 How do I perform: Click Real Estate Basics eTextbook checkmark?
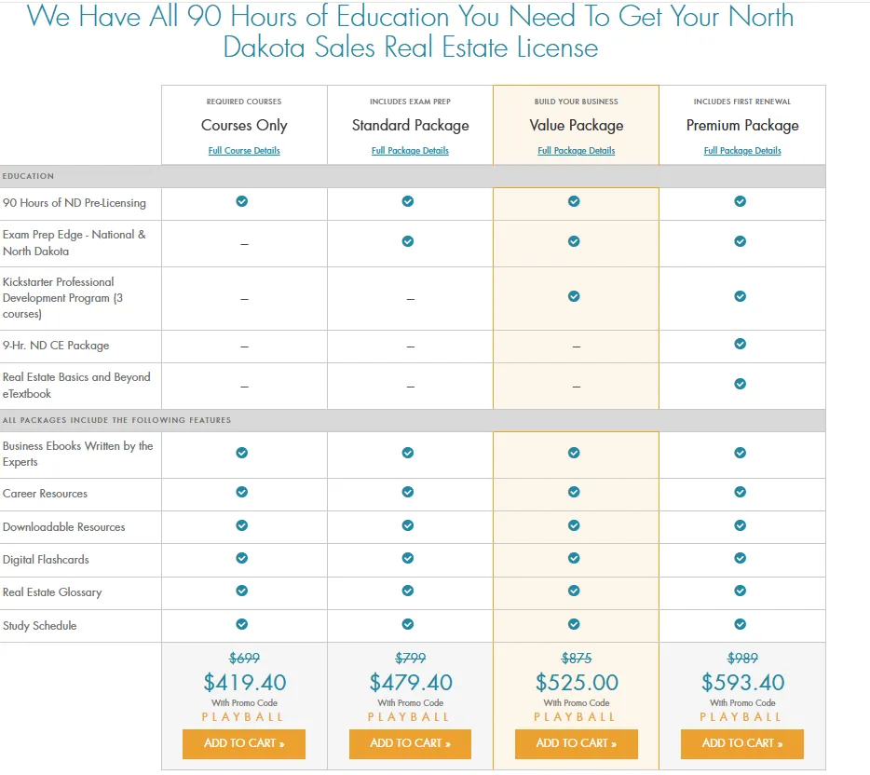point(741,385)
